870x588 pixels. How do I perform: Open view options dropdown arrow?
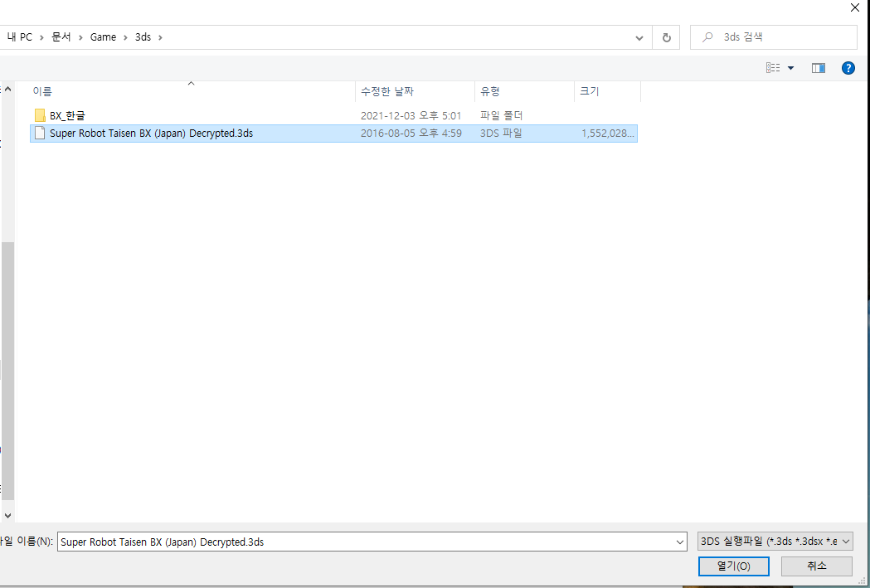pos(790,68)
